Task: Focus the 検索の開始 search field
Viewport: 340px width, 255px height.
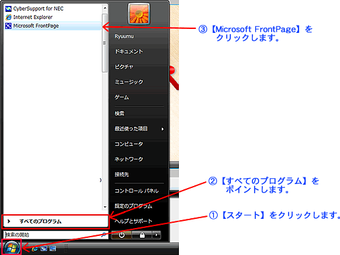Action: (56, 235)
